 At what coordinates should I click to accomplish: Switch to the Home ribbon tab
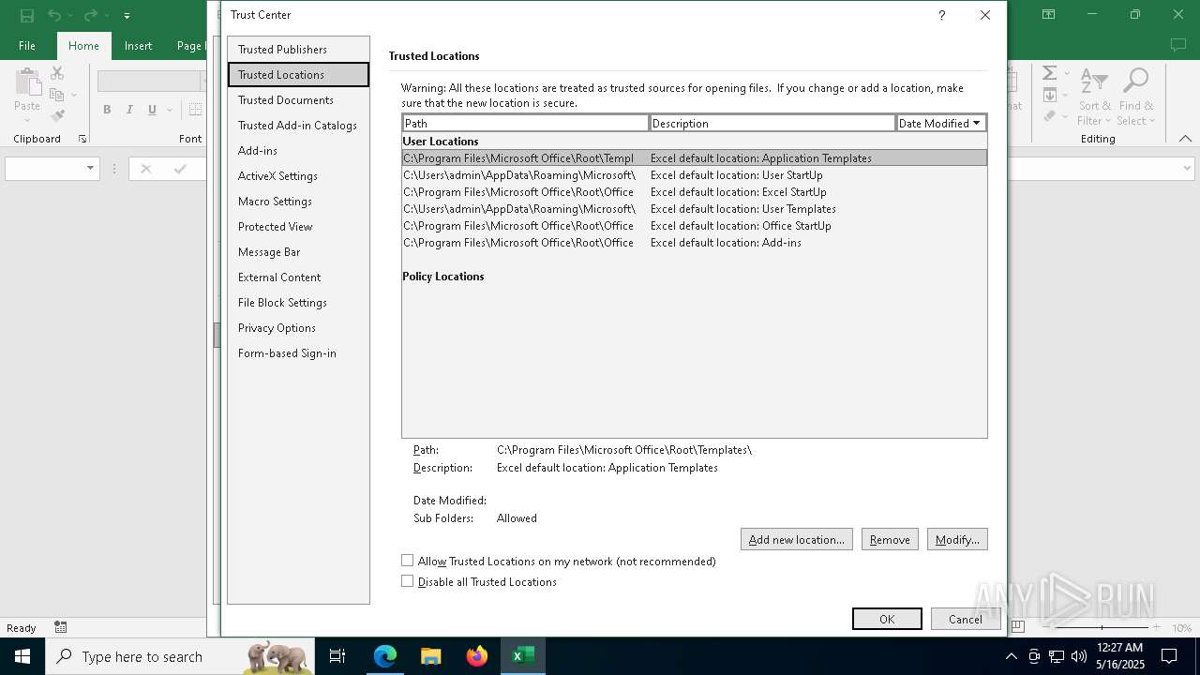(83, 45)
